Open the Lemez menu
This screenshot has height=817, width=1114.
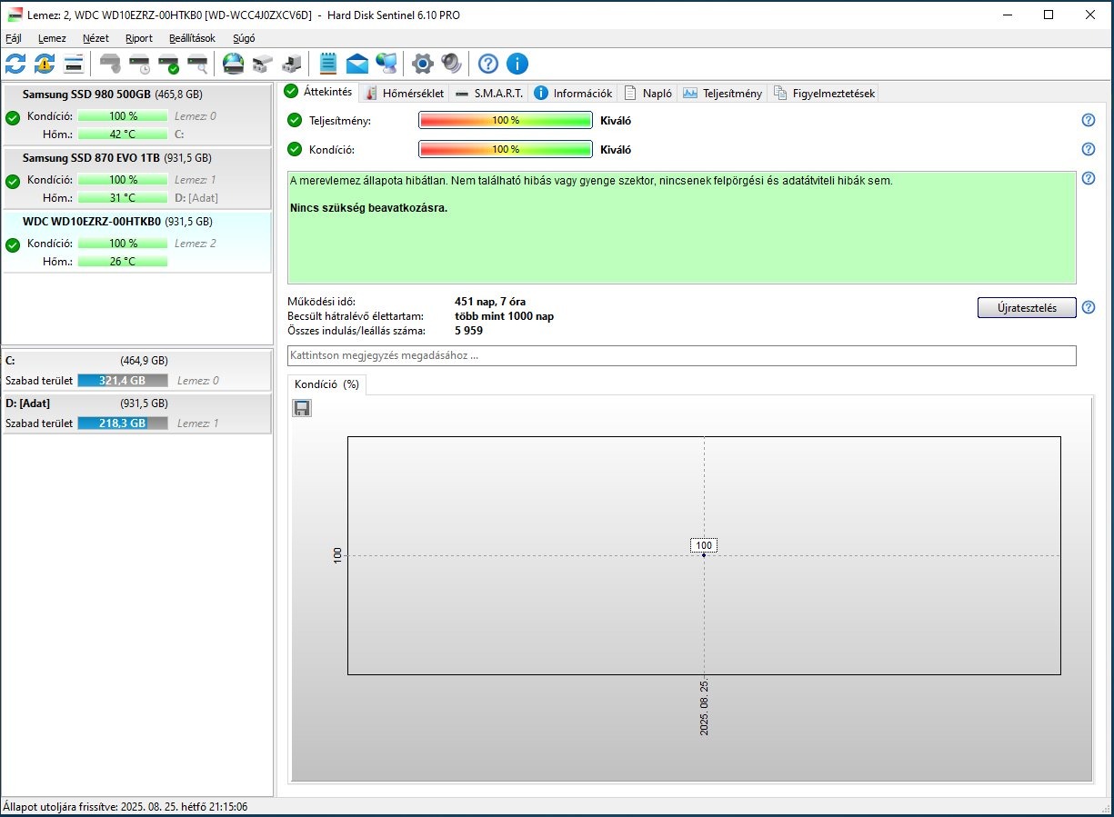(52, 38)
